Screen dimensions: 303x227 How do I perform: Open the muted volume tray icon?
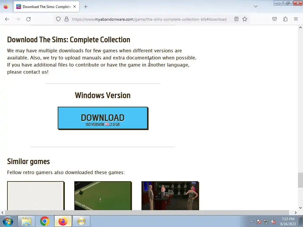(x=273, y=221)
